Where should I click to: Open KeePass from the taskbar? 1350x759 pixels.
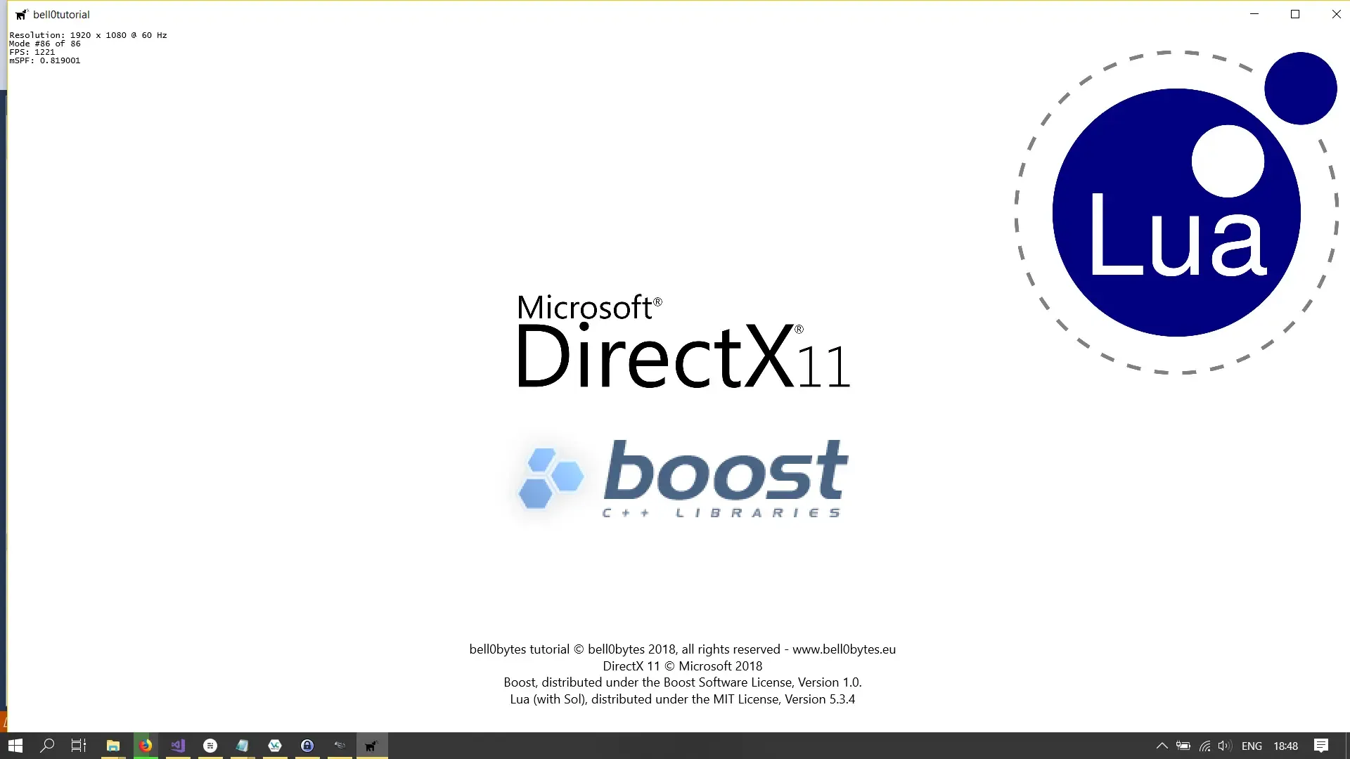[307, 745]
